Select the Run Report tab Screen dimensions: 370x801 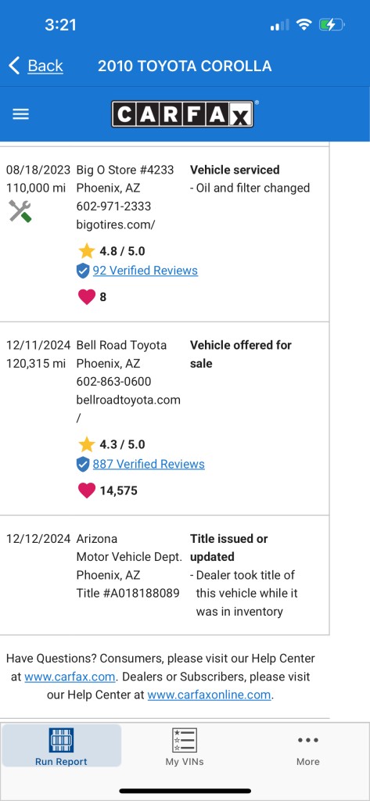tap(61, 745)
